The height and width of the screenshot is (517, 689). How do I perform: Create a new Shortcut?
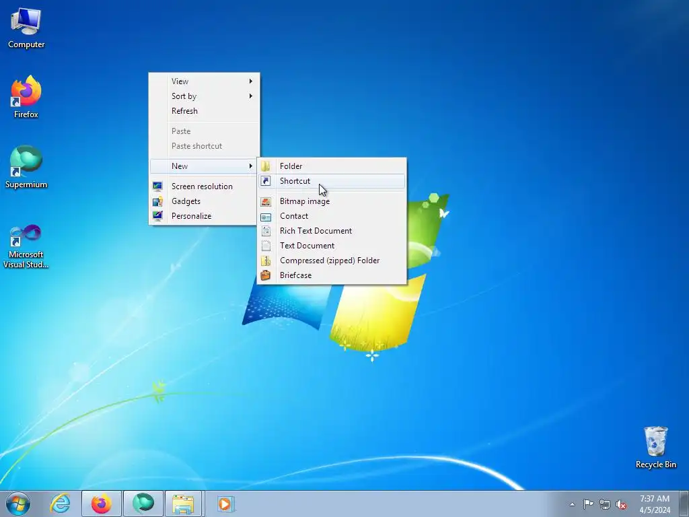click(332, 181)
